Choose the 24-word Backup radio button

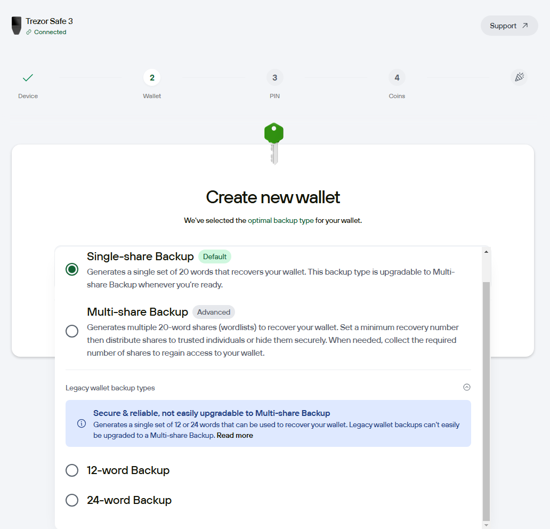[72, 500]
